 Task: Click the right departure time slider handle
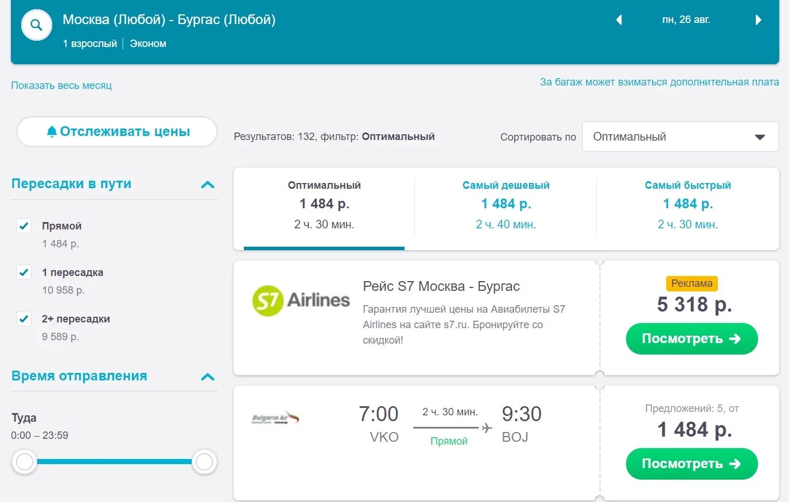[204, 462]
